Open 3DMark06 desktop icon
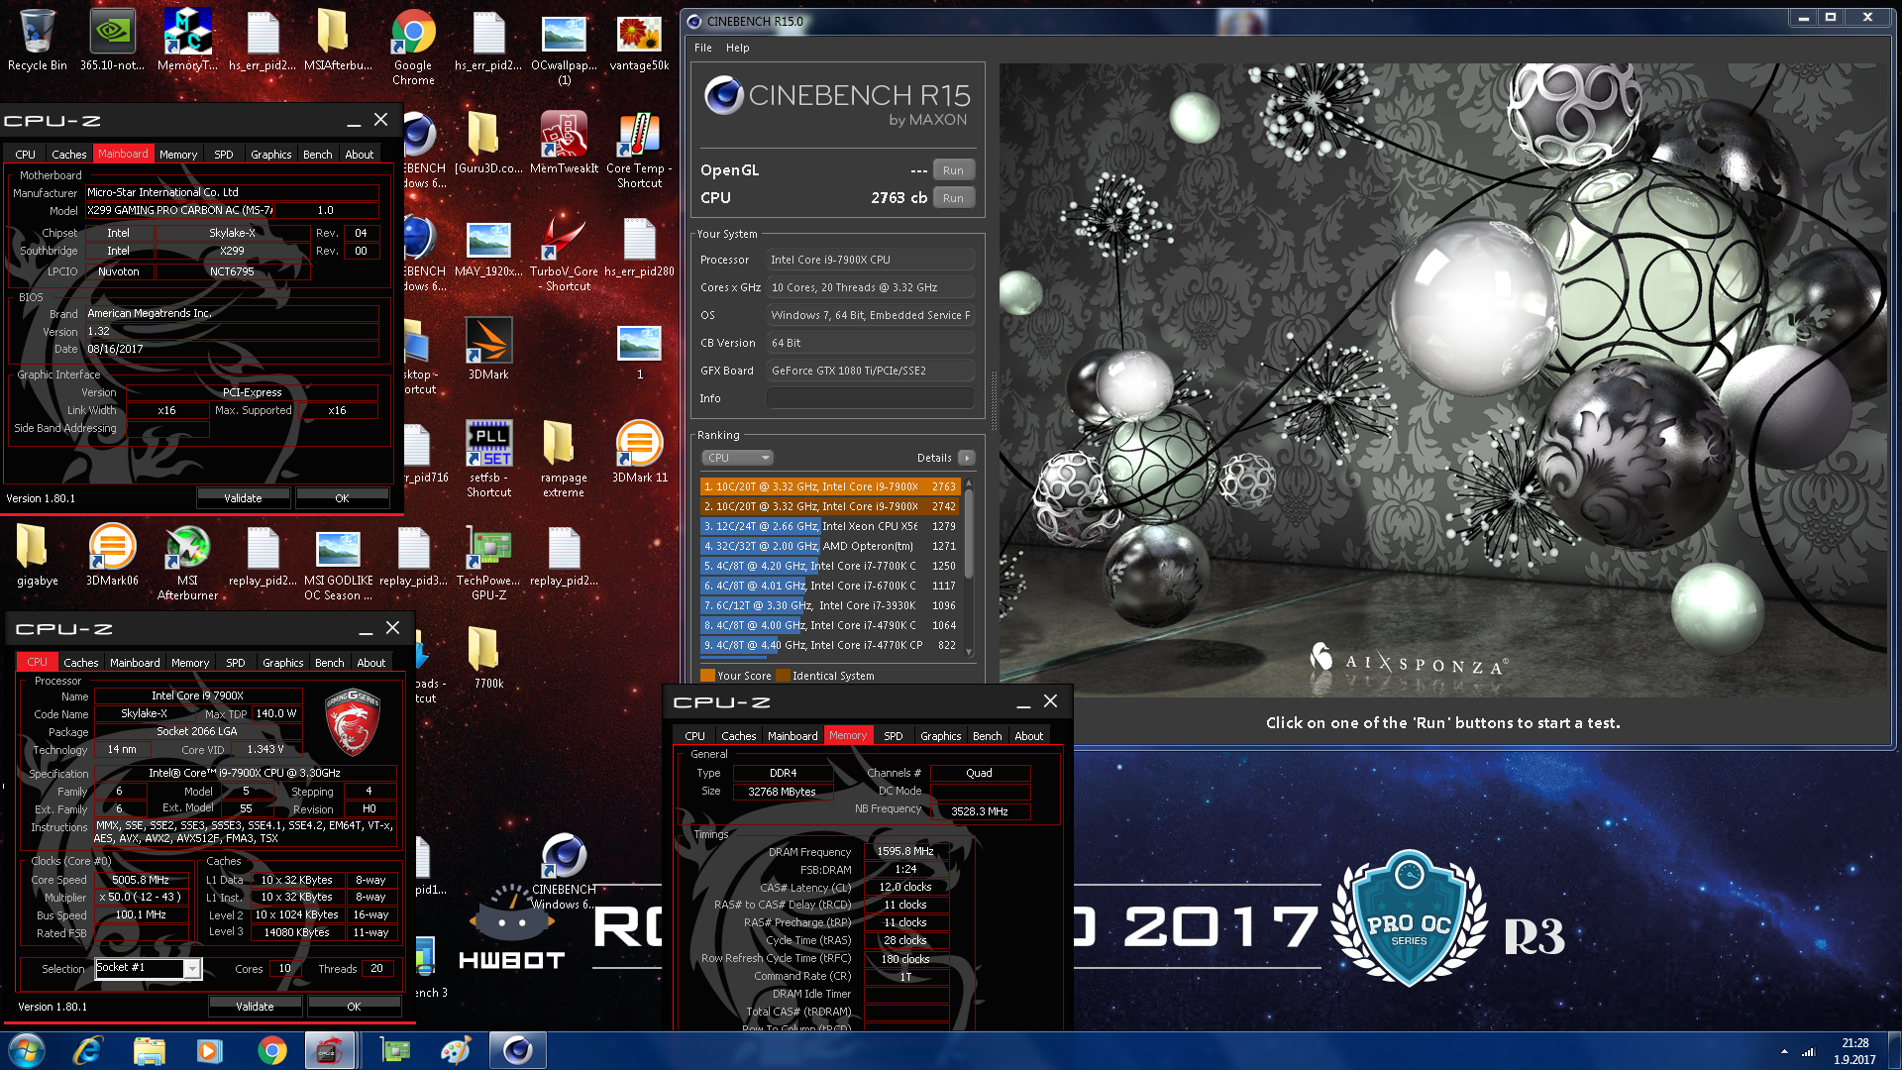The width and height of the screenshot is (1902, 1070). (113, 555)
